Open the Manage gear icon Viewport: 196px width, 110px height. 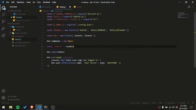point(3,98)
